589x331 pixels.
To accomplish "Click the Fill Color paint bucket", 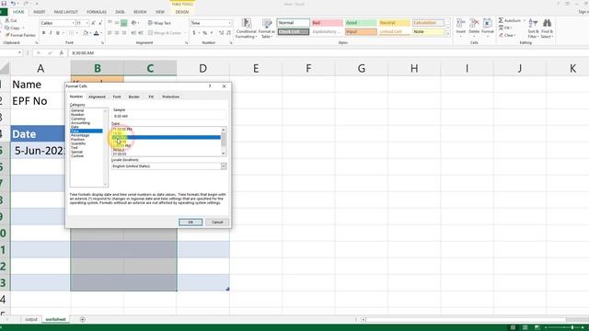I will click(86, 33).
